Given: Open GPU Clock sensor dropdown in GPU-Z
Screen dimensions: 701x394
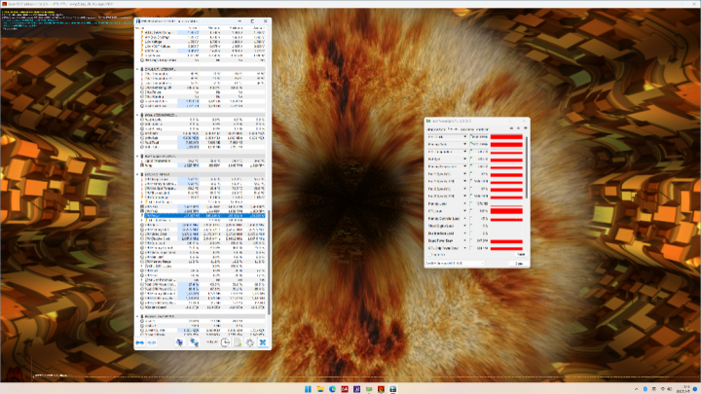Looking at the screenshot, I should 465,137.
